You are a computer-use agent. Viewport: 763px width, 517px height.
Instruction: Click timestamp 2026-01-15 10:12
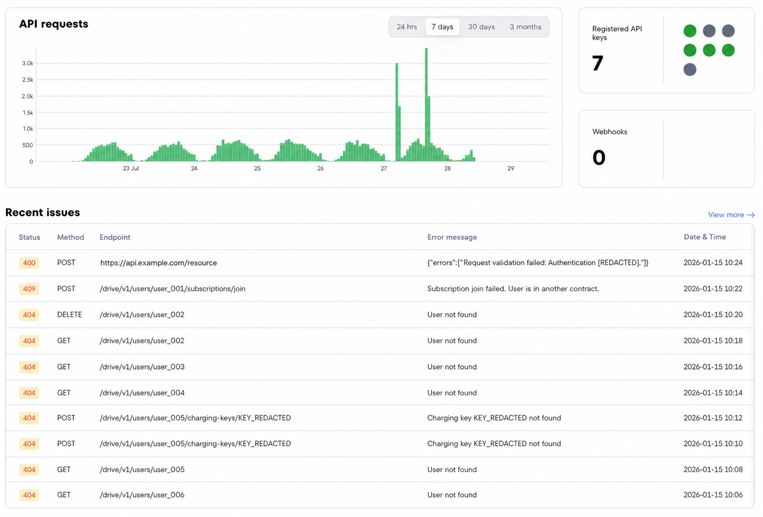(713, 418)
